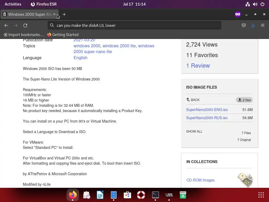The height and width of the screenshot is (202, 269).
Task: Download SuperNano2000-RUS.iso
Action: coord(207,118)
